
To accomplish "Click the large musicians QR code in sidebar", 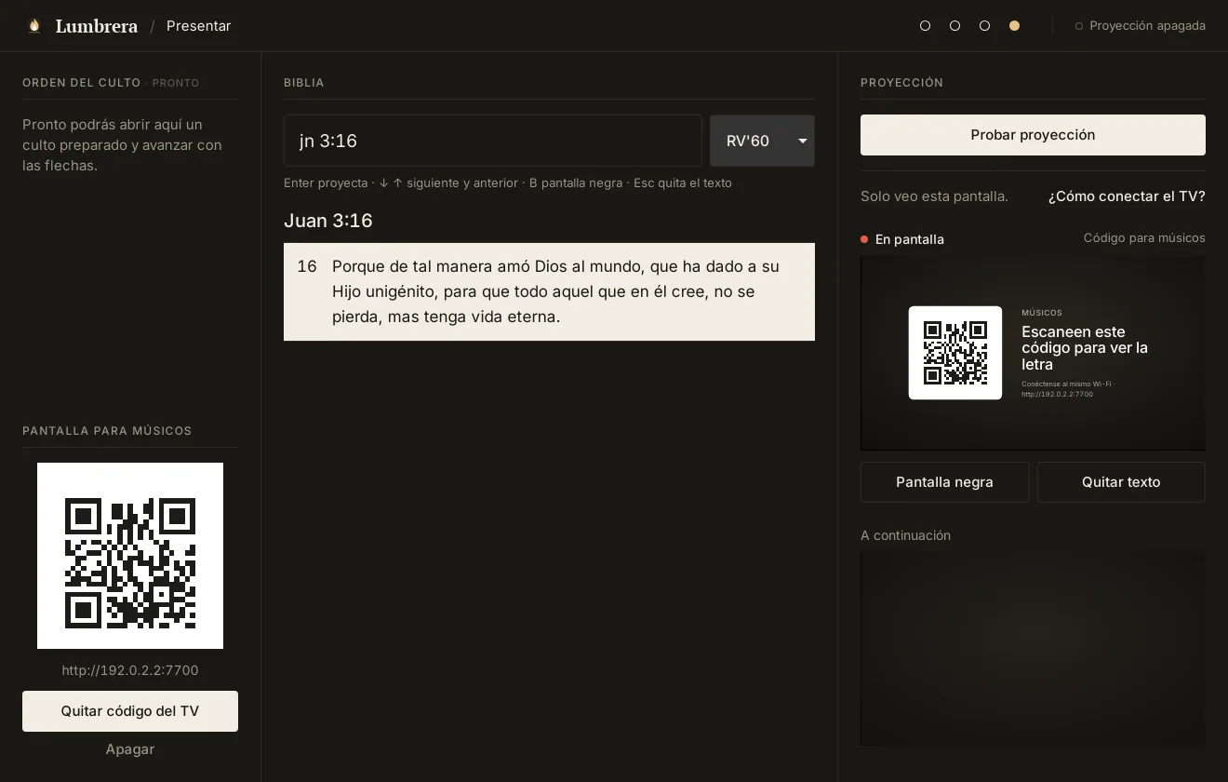I will (130, 556).
